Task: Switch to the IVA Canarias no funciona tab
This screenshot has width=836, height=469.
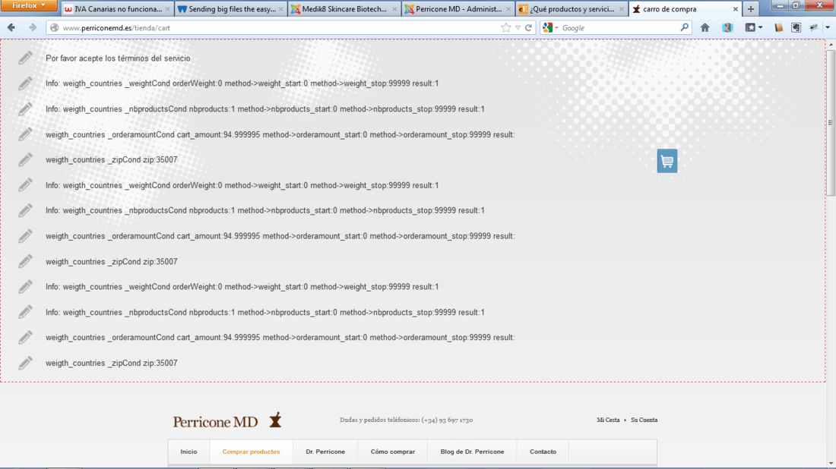Action: click(x=117, y=9)
